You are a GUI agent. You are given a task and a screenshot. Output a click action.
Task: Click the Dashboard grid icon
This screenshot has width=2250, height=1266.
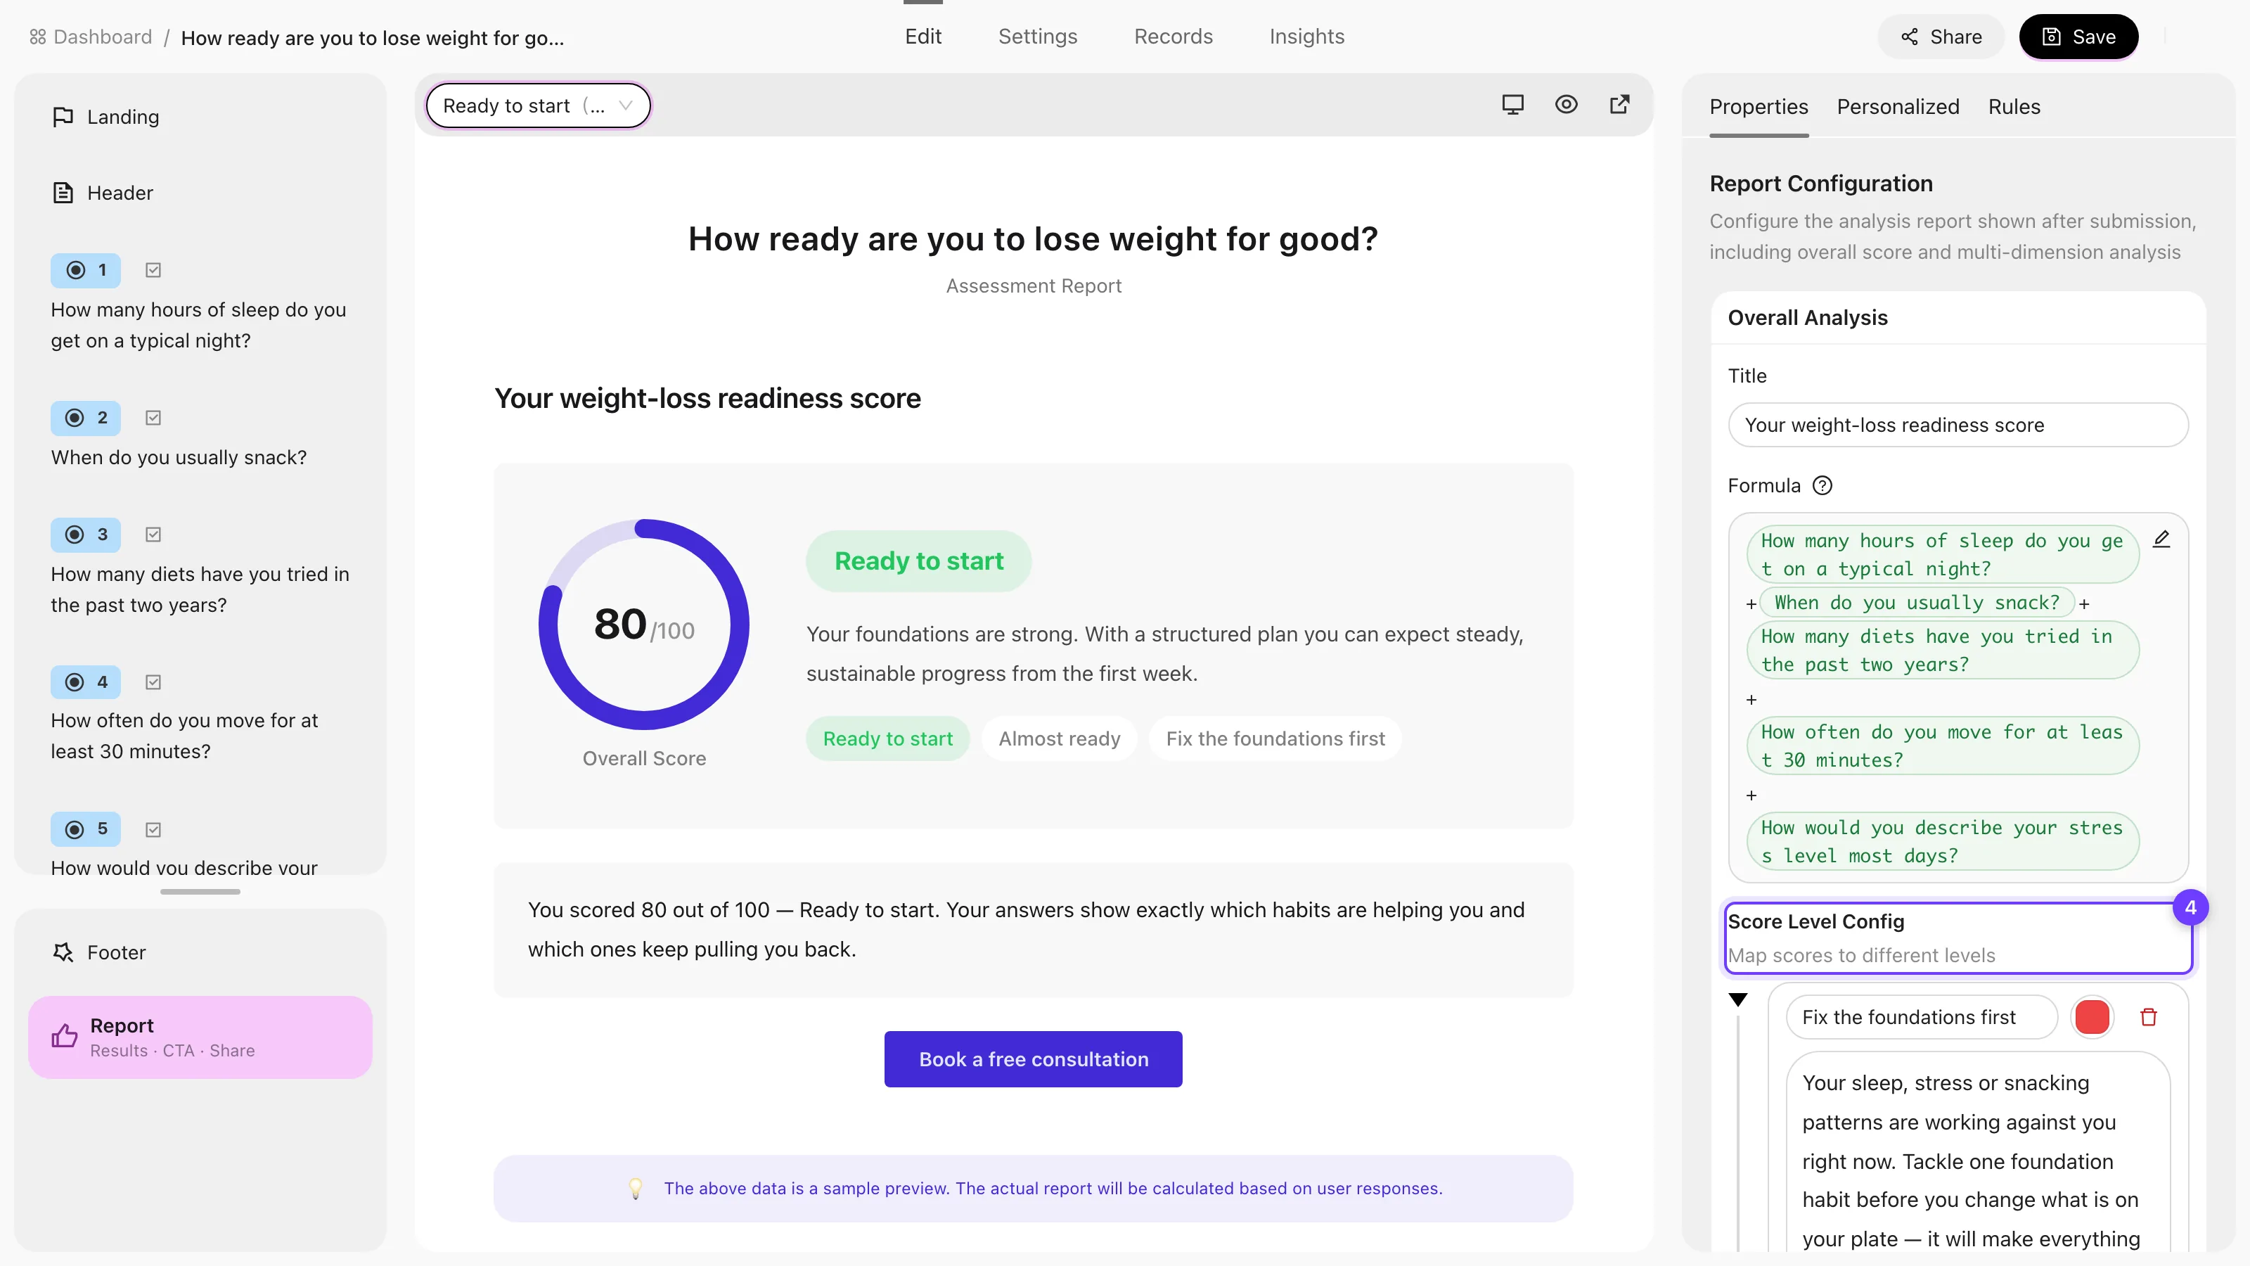coord(37,37)
